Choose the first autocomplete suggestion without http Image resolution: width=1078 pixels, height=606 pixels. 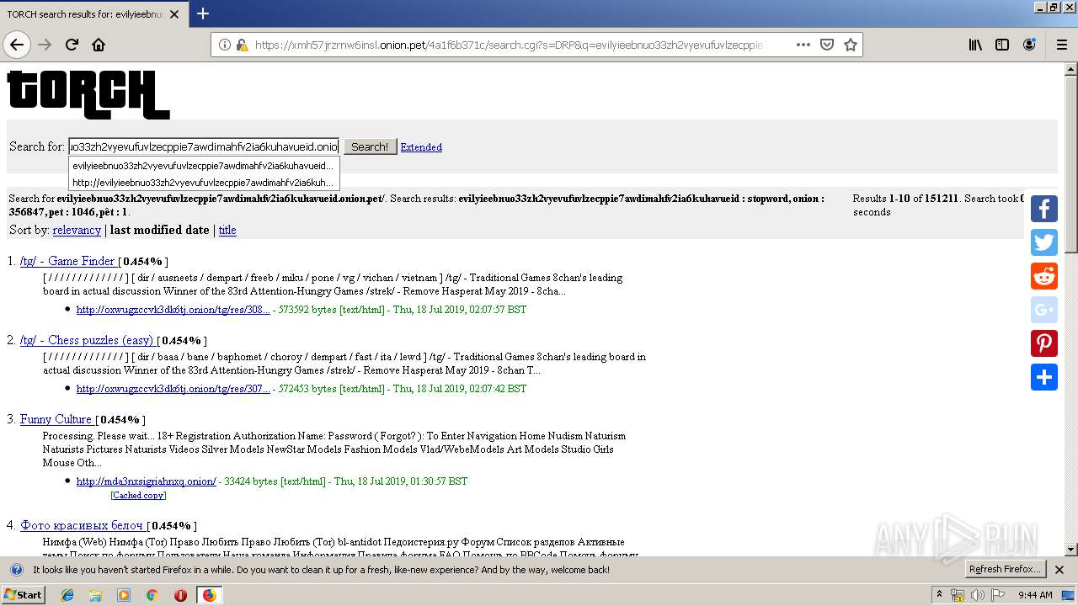204,166
